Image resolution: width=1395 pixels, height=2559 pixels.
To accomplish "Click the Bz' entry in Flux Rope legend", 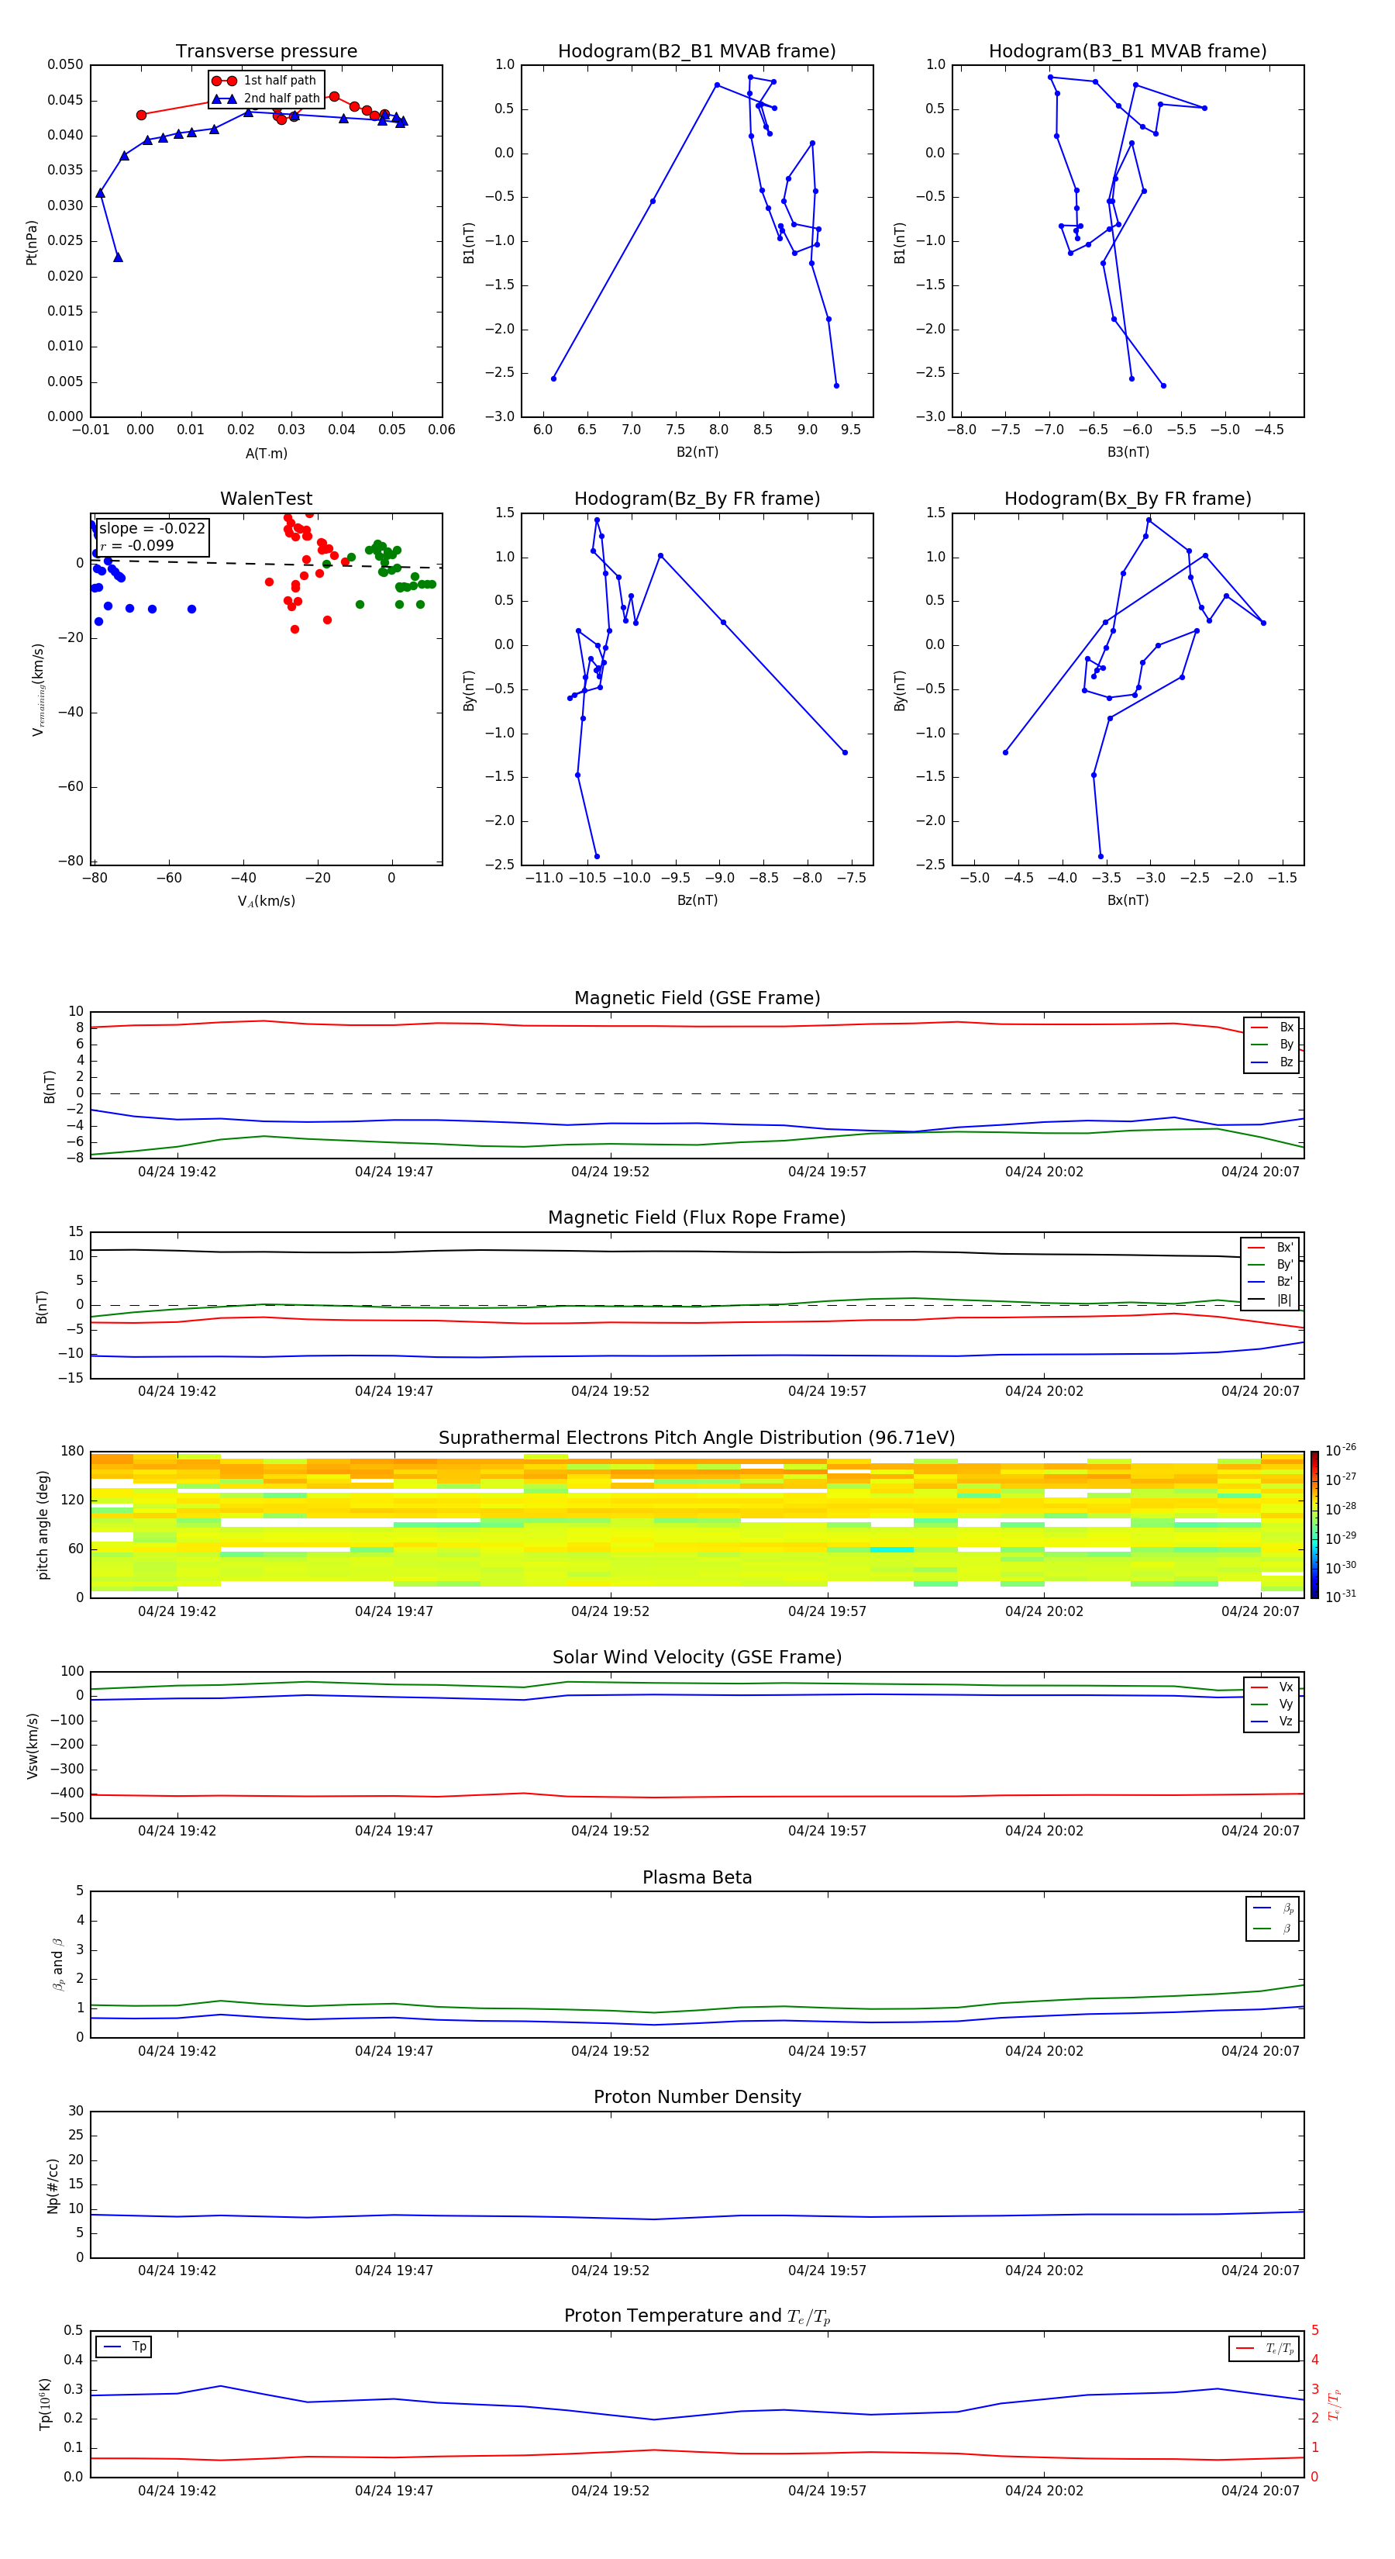I will click(x=1271, y=1282).
